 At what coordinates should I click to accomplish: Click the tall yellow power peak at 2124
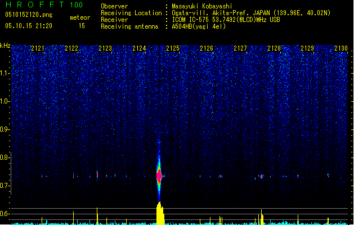click(160, 213)
